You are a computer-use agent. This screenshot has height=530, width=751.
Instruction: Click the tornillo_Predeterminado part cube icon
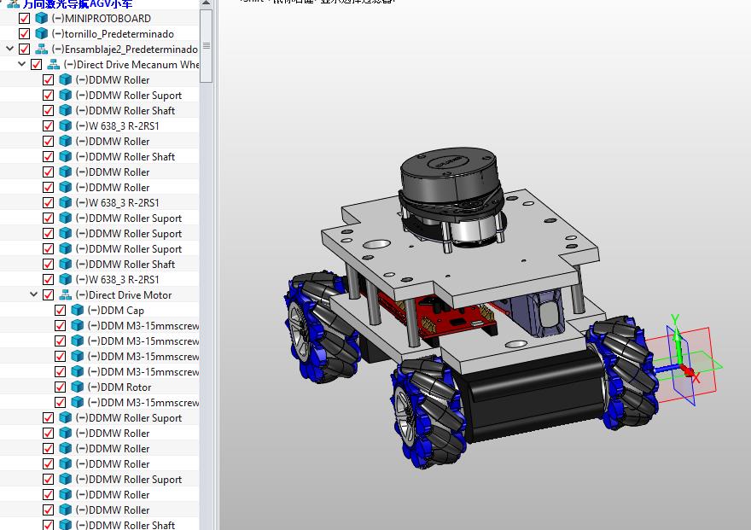point(42,34)
